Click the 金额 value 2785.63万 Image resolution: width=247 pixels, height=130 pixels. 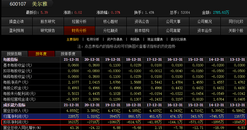[x=221, y=13]
